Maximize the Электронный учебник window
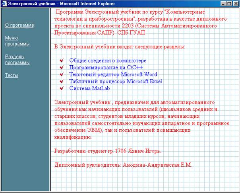 coord(229,4)
